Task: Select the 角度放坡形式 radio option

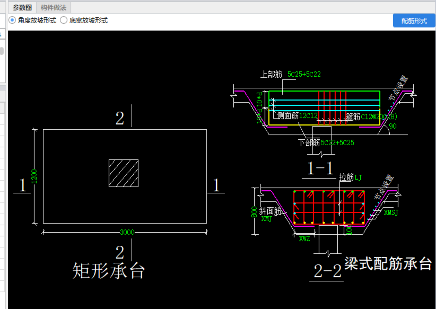Action: (12, 21)
